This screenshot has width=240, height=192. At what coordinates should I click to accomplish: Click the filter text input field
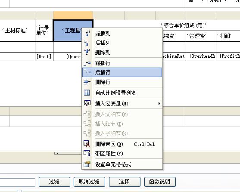coord(17,183)
